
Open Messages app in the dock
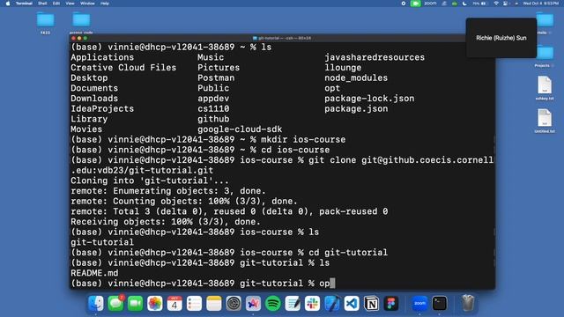pos(115,304)
